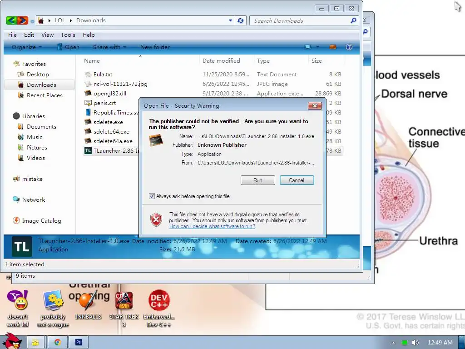465x349 pixels.
Task: Close the Security Warning dialog
Action: coord(315,105)
